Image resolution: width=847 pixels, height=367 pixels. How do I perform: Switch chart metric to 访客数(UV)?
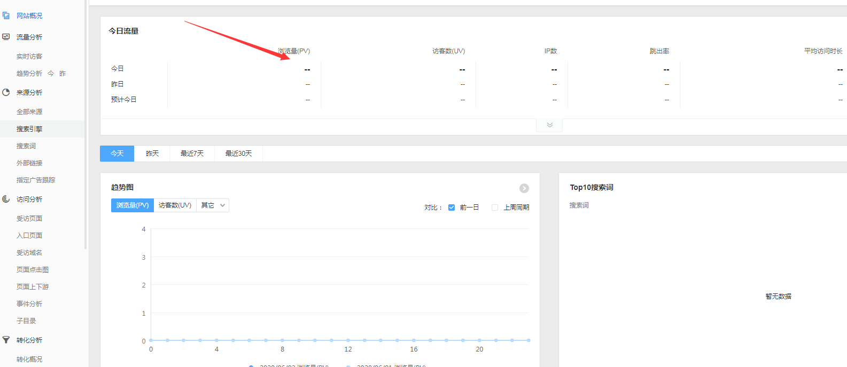[175, 205]
